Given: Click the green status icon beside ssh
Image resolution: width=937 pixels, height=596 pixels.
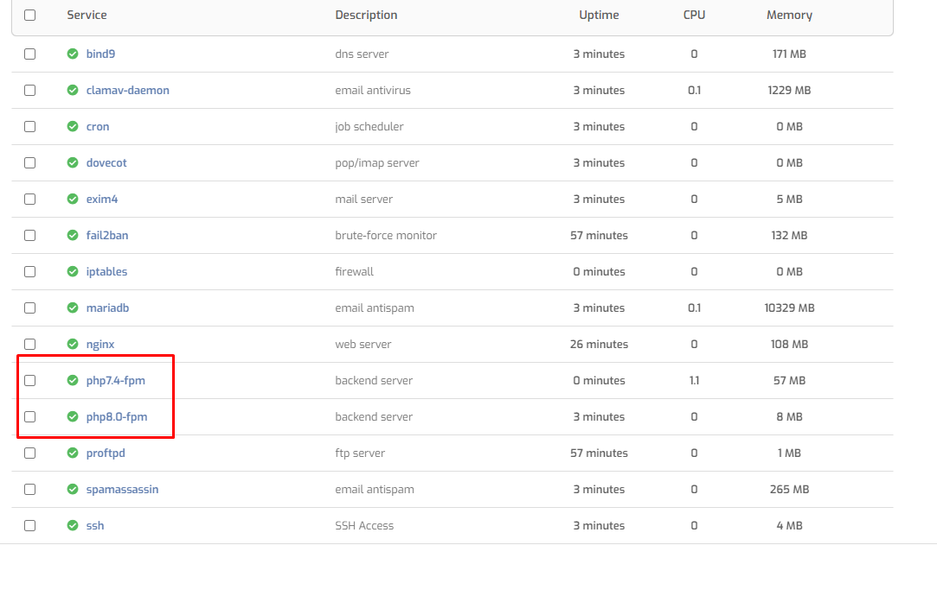Looking at the screenshot, I should coord(73,525).
